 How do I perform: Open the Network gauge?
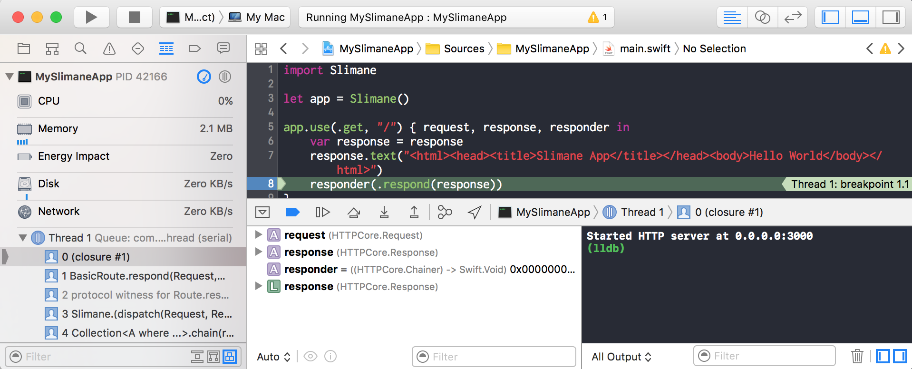[125, 212]
